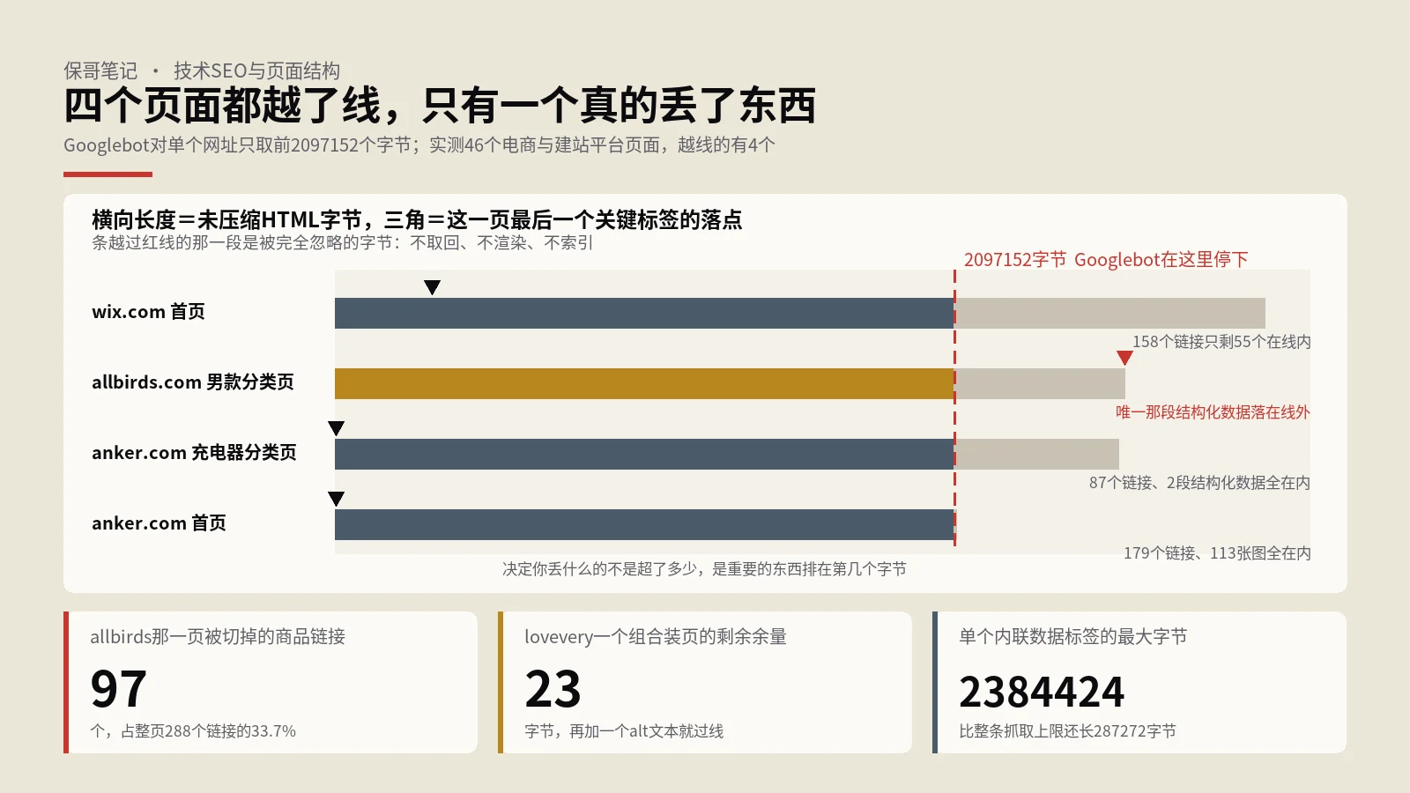Click the annotation "158个链接只剩55个在线内"
Image resolution: width=1410 pixels, height=793 pixels.
tap(1221, 342)
